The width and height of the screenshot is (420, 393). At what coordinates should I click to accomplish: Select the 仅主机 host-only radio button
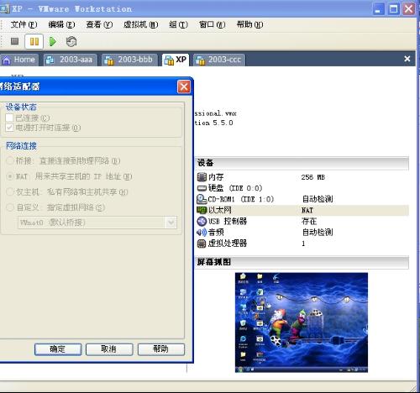(x=10, y=191)
